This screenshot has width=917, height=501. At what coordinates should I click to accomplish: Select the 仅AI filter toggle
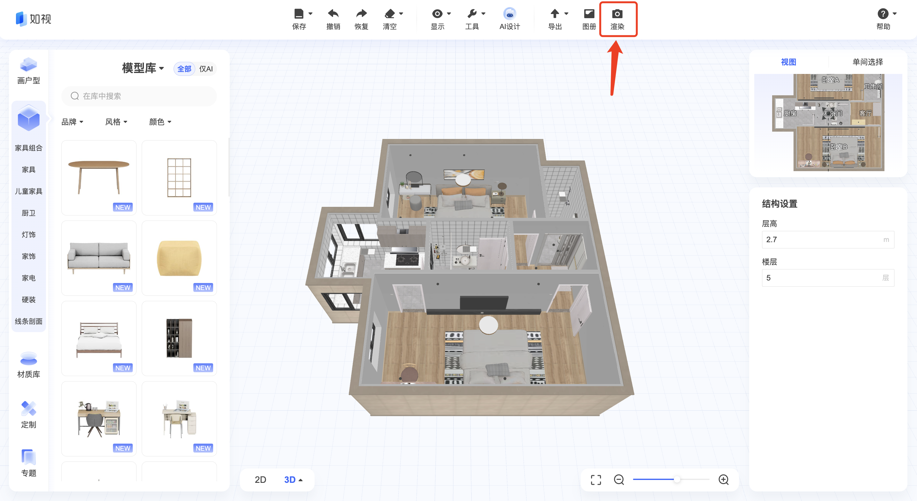pyautogui.click(x=206, y=69)
